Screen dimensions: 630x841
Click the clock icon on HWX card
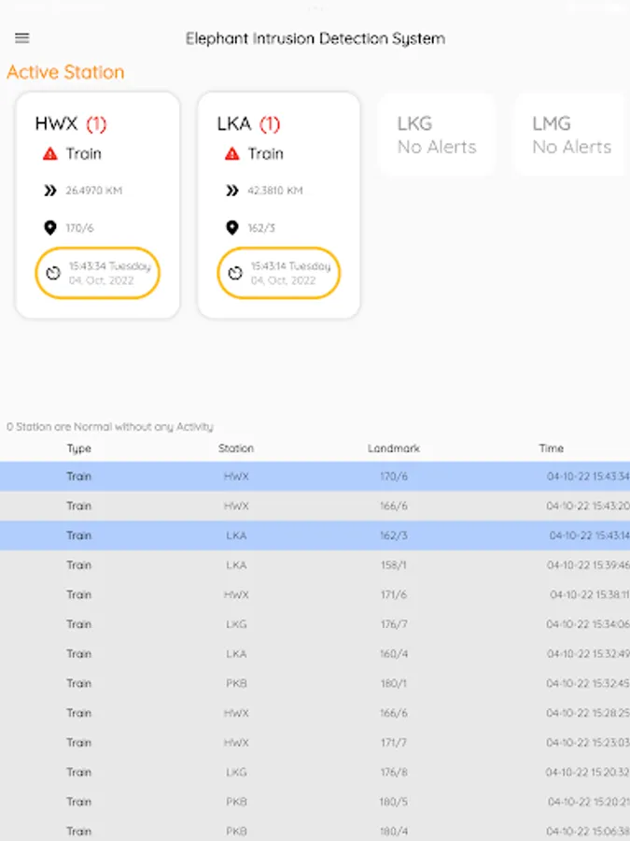point(53,273)
